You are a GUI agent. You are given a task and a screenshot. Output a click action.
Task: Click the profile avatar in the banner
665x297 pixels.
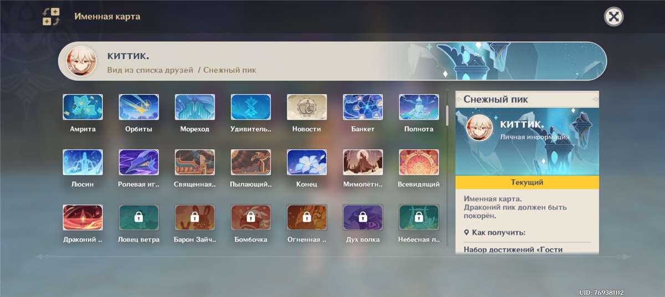click(81, 61)
